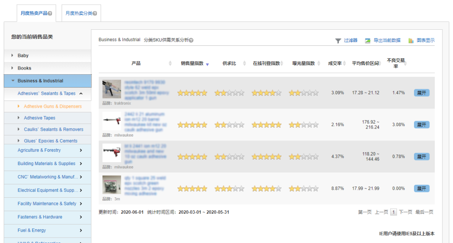Viewport: 453px width, 243px height.
Task: Click the help icon after 分类SKU供需关系分析
Action: 191,40
